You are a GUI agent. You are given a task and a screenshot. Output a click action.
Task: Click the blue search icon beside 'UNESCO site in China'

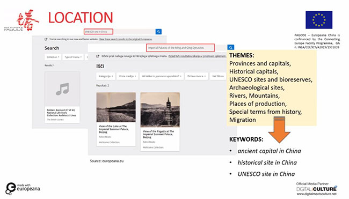(158, 32)
